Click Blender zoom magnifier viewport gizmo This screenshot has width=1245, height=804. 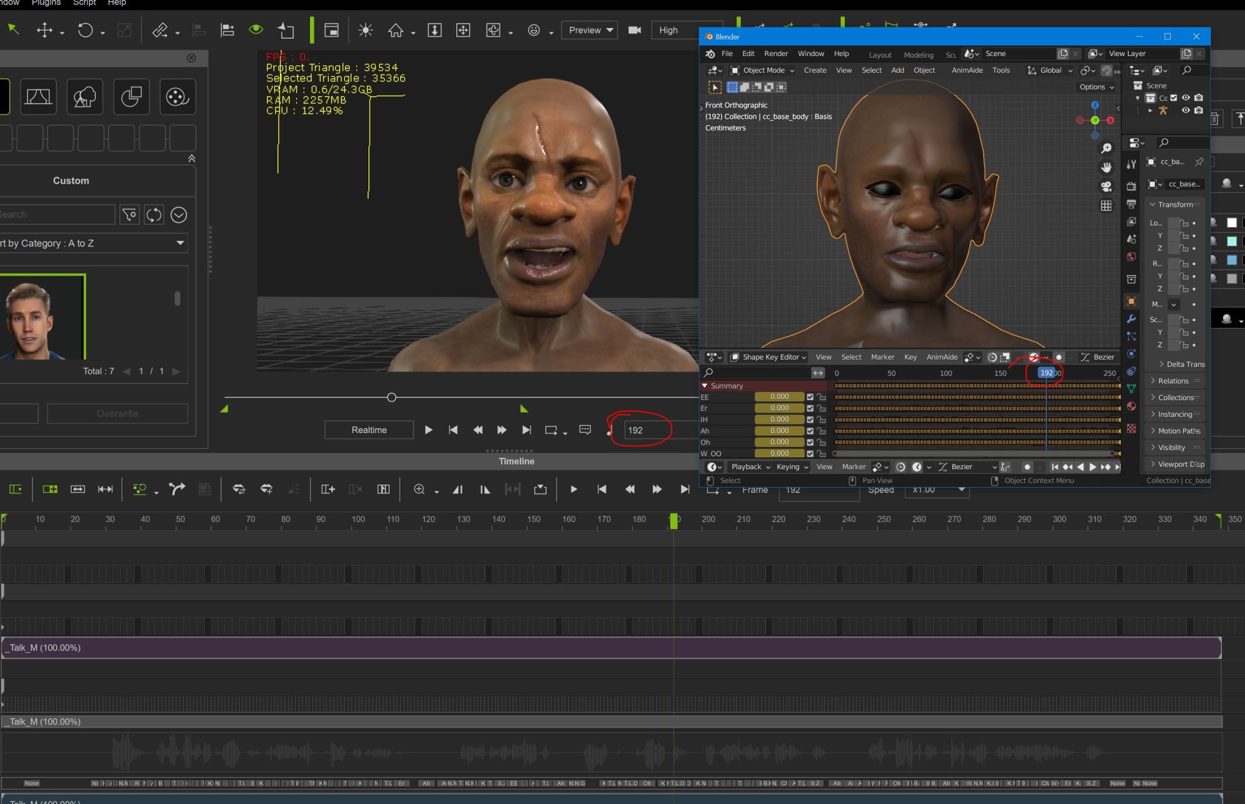[1106, 148]
